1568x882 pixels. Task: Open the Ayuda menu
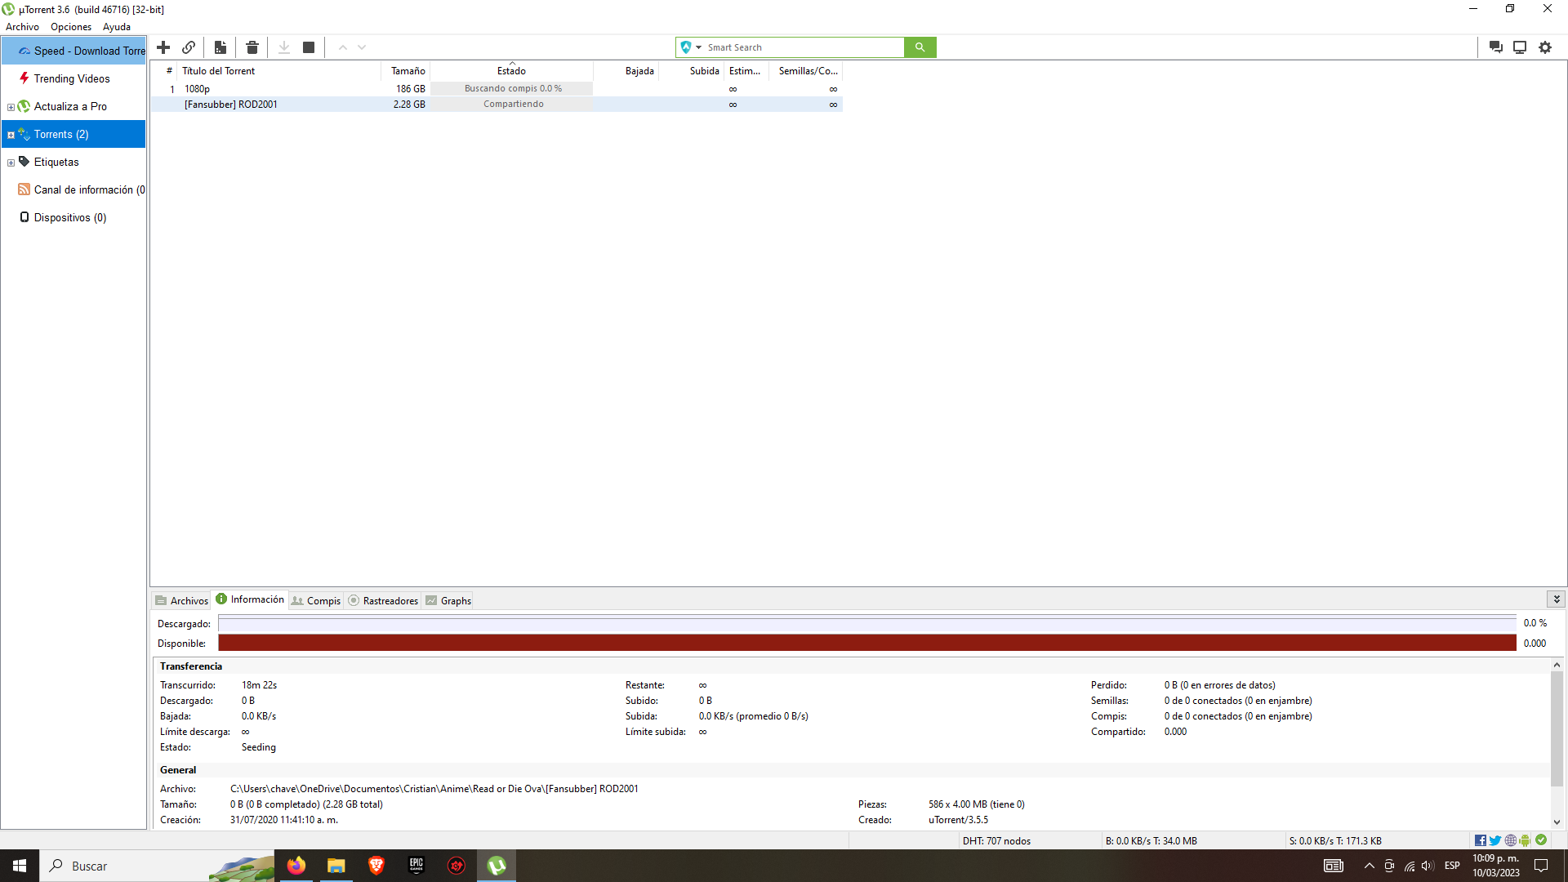pyautogui.click(x=117, y=27)
